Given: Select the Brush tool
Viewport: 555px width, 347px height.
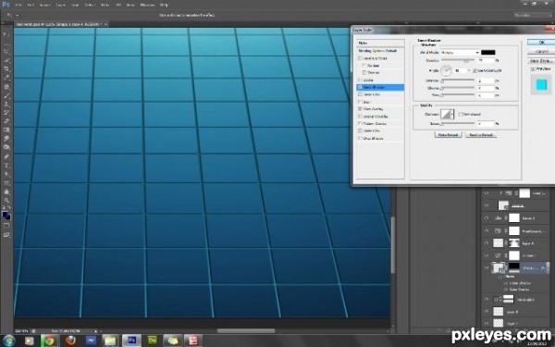Looking at the screenshot, I should click(x=6, y=95).
